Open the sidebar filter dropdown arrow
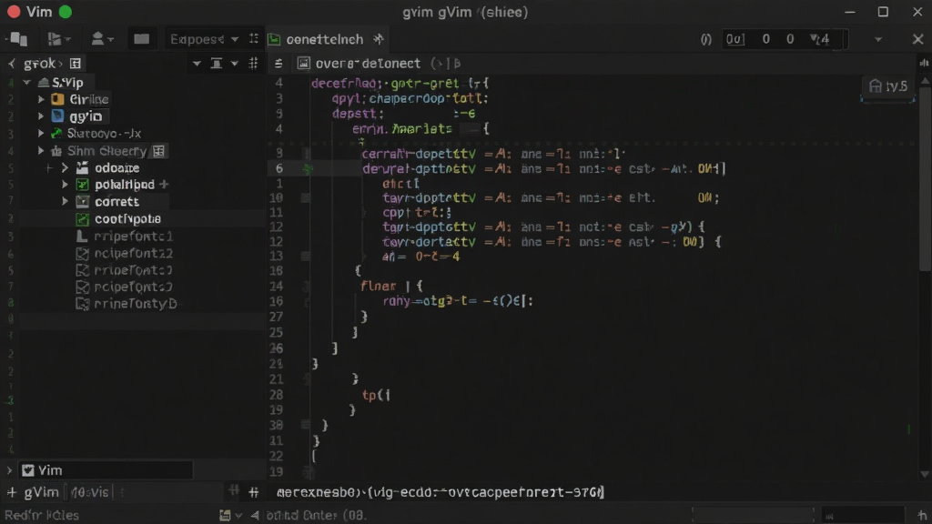Viewport: 932px width, 524px height. (197, 64)
